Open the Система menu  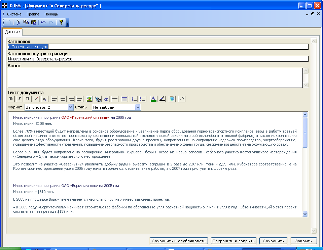click(14, 14)
